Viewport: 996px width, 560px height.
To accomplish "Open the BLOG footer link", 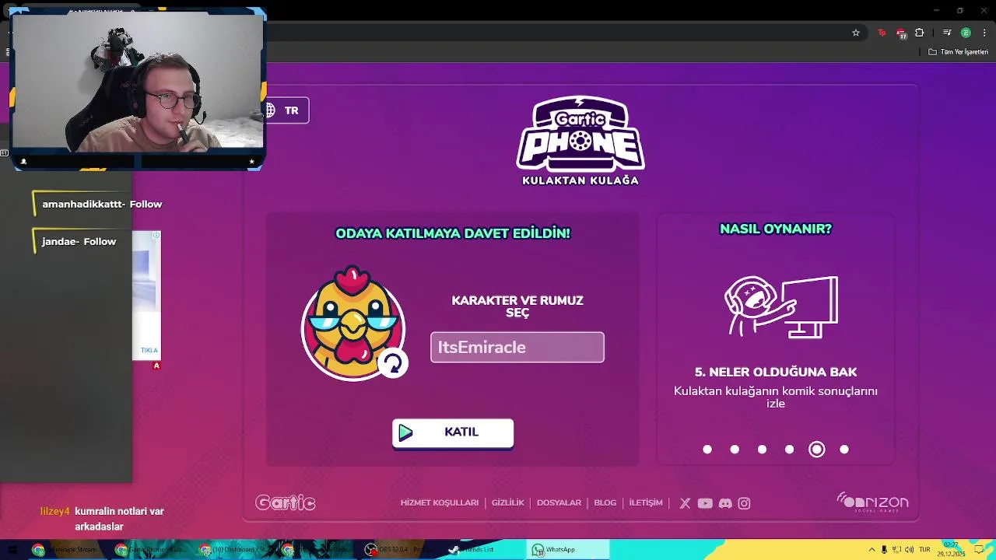I will 605,503.
